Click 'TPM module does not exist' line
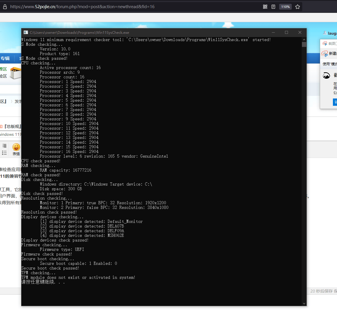 78,277
